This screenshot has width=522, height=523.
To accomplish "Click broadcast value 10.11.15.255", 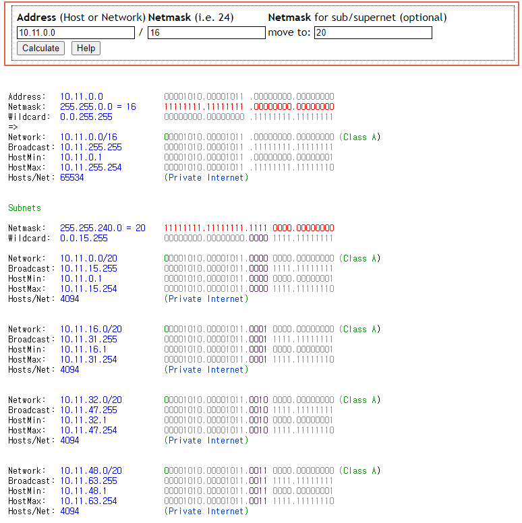I will 88,268.
